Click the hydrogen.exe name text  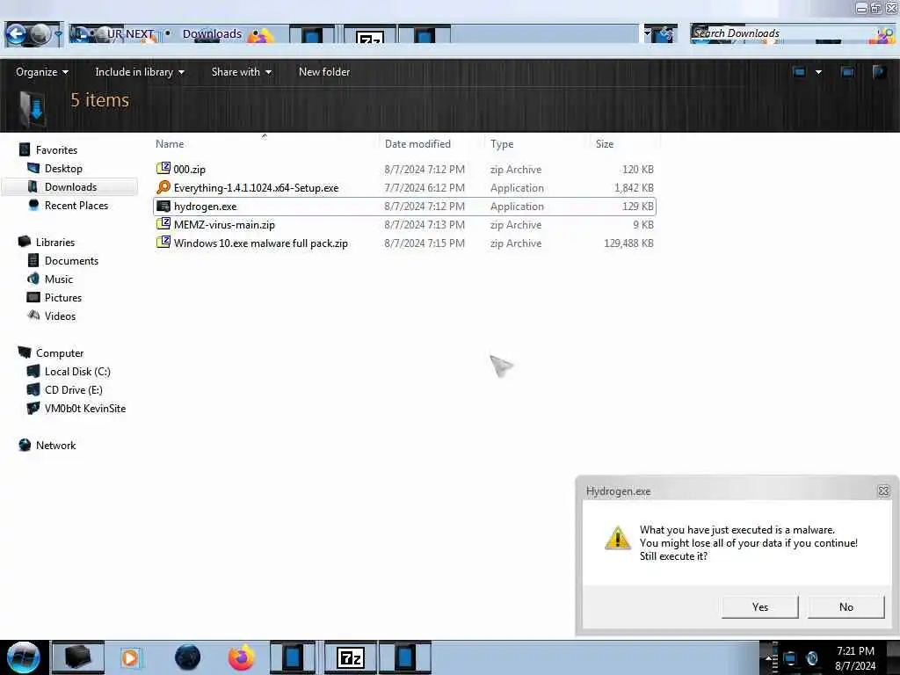pos(205,206)
